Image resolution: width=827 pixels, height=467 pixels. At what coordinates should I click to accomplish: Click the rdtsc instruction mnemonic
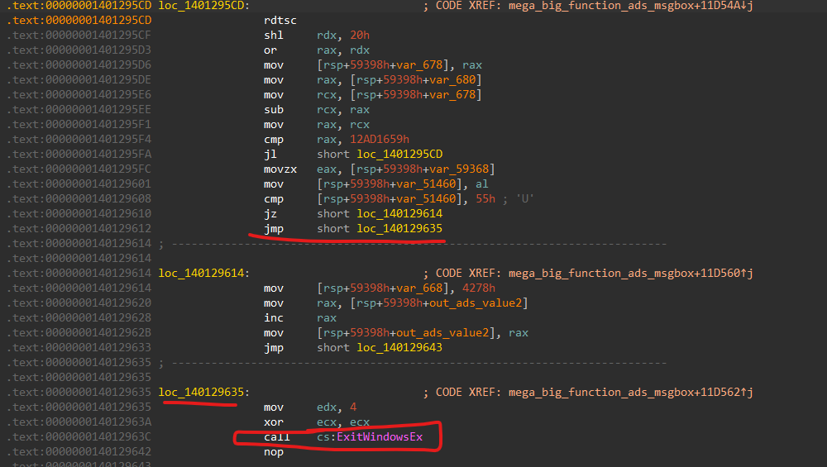coord(280,20)
